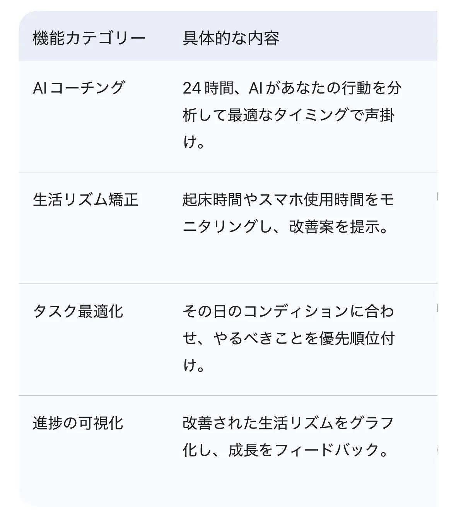456x516 pixels.
Task: Click the line 改善された生活リズムをグラフ
Action: click(288, 423)
